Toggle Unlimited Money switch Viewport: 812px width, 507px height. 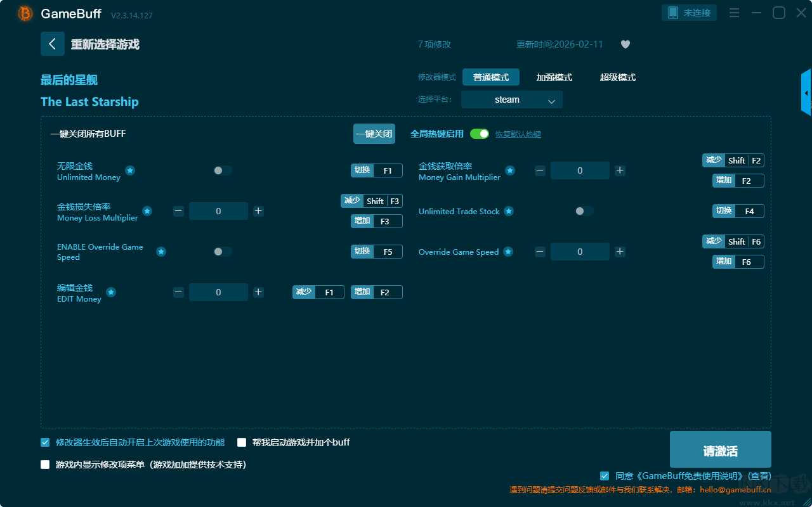[x=222, y=170]
